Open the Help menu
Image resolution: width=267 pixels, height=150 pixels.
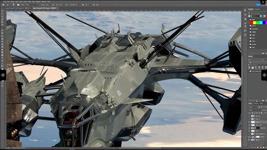[49, 2]
